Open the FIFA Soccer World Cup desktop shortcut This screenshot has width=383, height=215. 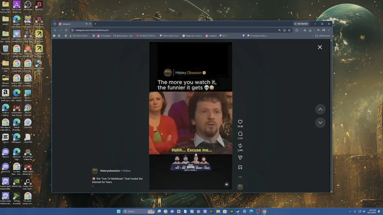[16, 7]
